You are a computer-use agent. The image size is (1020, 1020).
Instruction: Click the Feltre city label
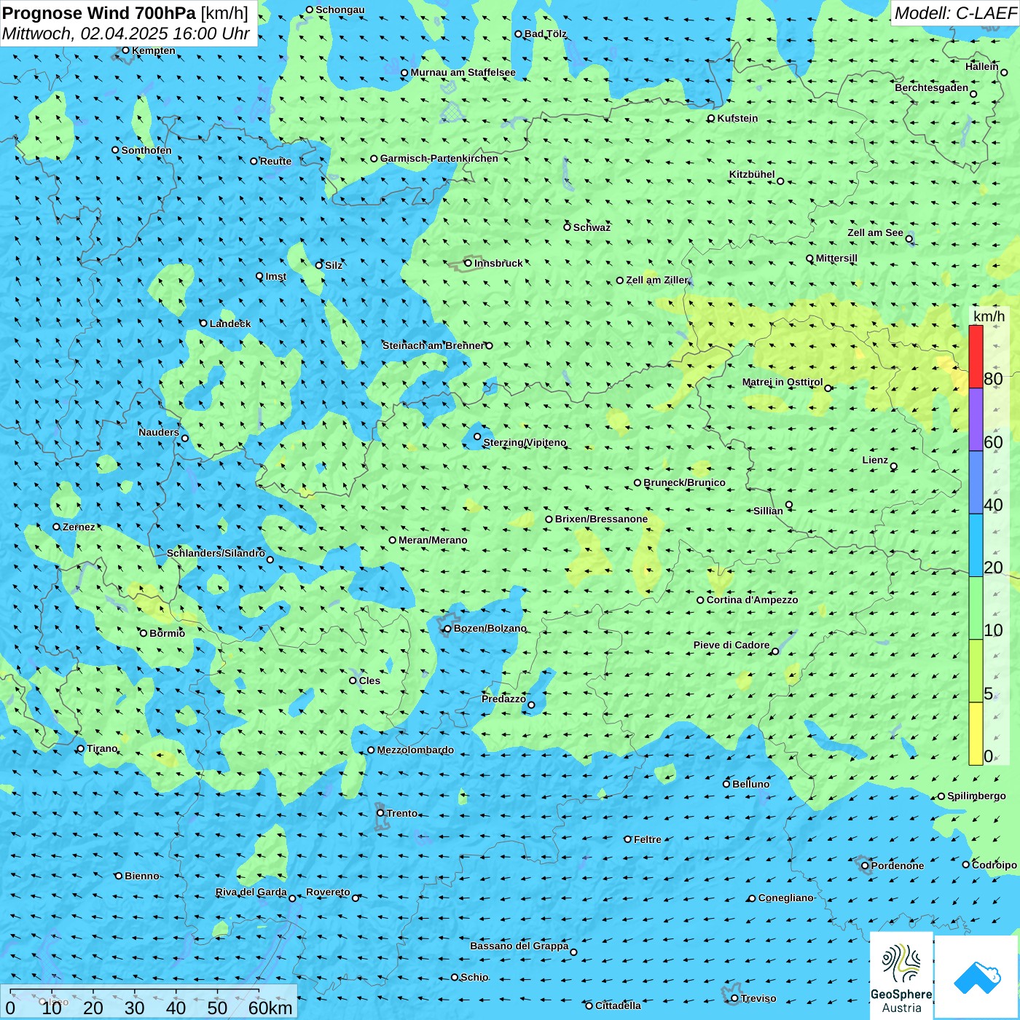pyautogui.click(x=647, y=839)
